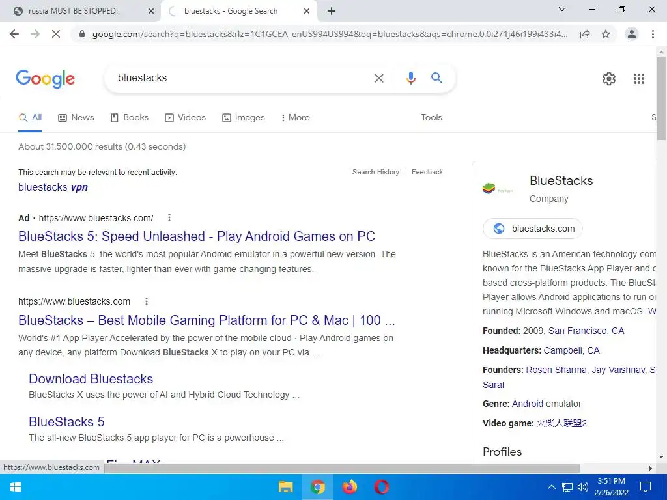The height and width of the screenshot is (500, 667).
Task: Click Chrome icon in taskbar
Action: pos(318,487)
